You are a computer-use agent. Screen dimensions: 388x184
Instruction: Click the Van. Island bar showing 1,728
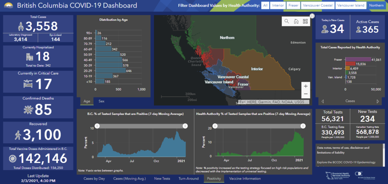[346, 77]
